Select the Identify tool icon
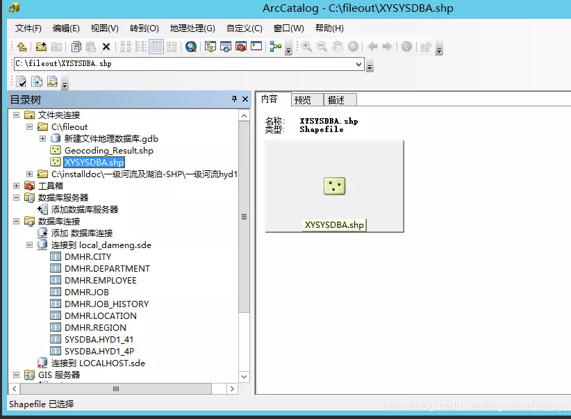 406,47
